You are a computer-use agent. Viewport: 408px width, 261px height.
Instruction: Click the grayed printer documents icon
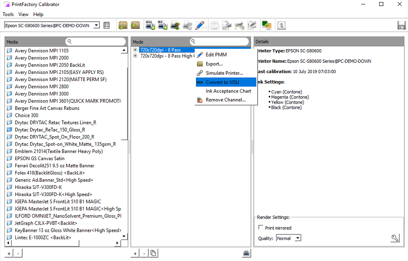point(187,25)
